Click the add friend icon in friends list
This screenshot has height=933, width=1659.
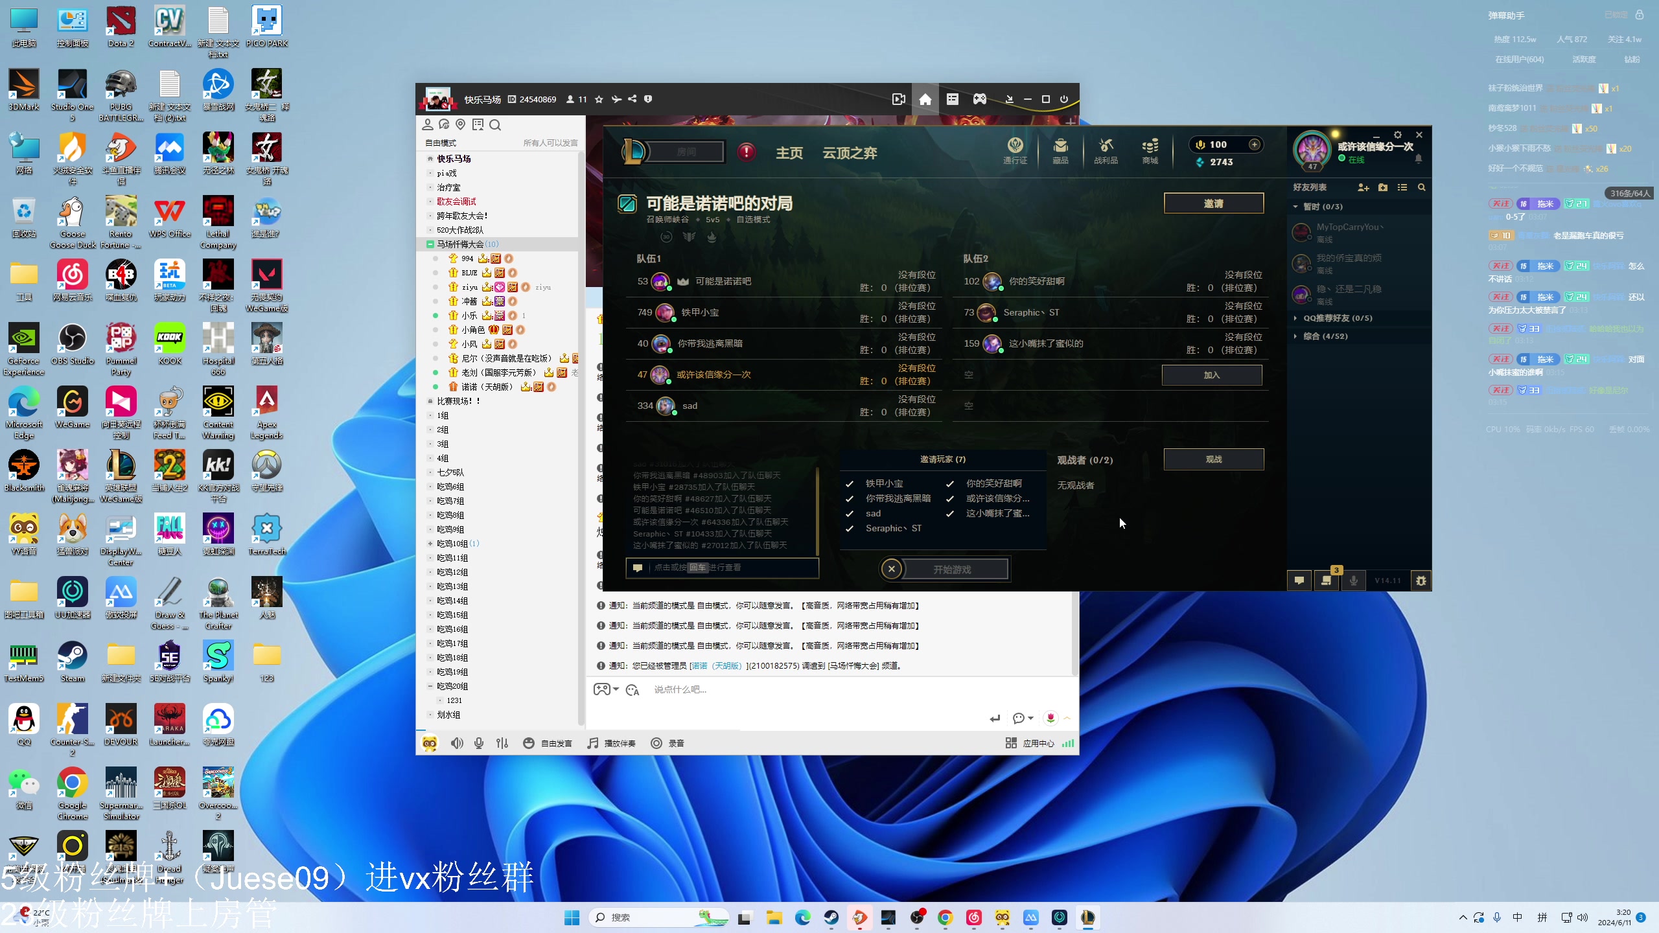(x=1363, y=187)
